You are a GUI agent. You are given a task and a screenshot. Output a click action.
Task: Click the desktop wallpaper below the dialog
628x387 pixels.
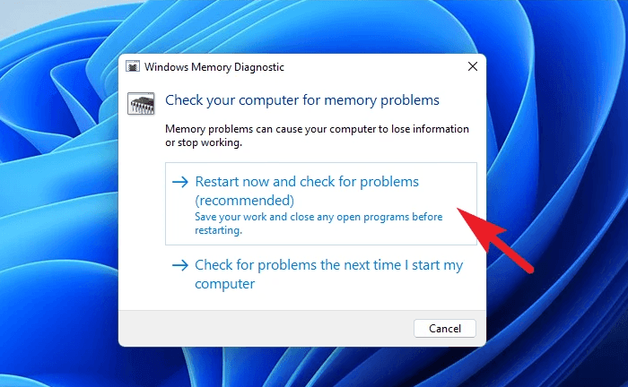click(x=305, y=367)
